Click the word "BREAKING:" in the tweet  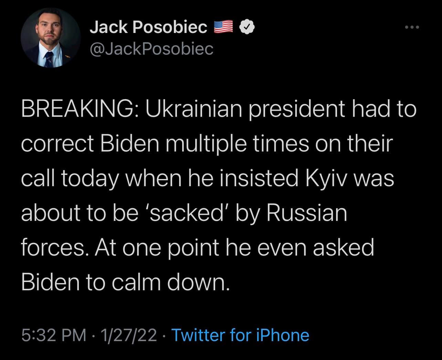[78, 110]
